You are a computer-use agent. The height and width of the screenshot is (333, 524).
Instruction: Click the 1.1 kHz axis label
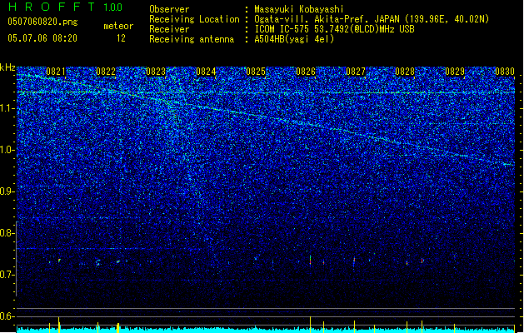[7, 108]
